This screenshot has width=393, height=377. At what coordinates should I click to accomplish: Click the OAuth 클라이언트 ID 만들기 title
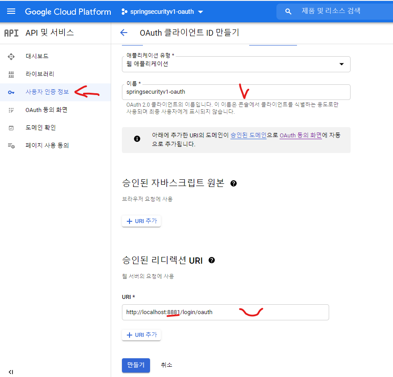point(189,33)
